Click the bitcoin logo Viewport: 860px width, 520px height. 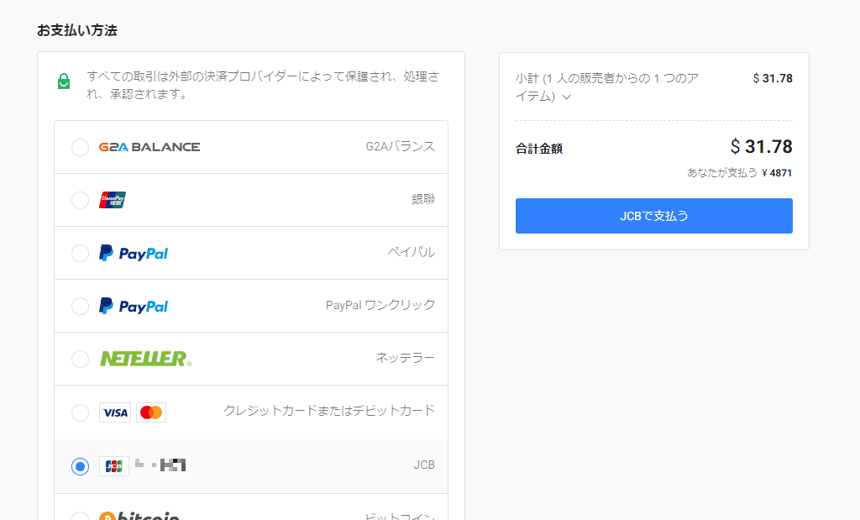[139, 516]
